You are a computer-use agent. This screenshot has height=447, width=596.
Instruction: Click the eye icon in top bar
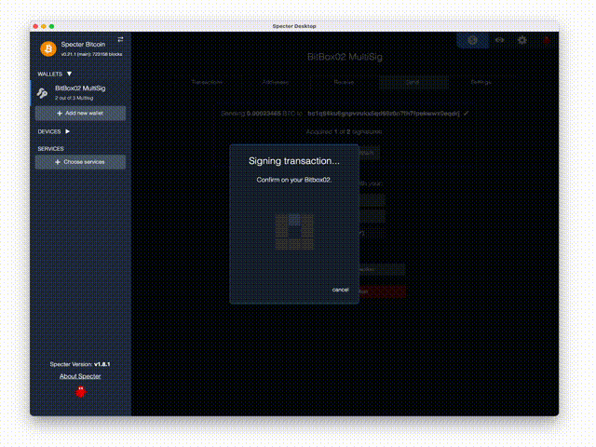tap(499, 40)
